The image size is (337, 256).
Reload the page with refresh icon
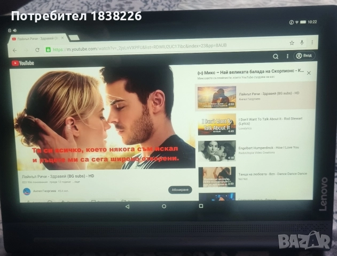pyautogui.click(x=37, y=50)
